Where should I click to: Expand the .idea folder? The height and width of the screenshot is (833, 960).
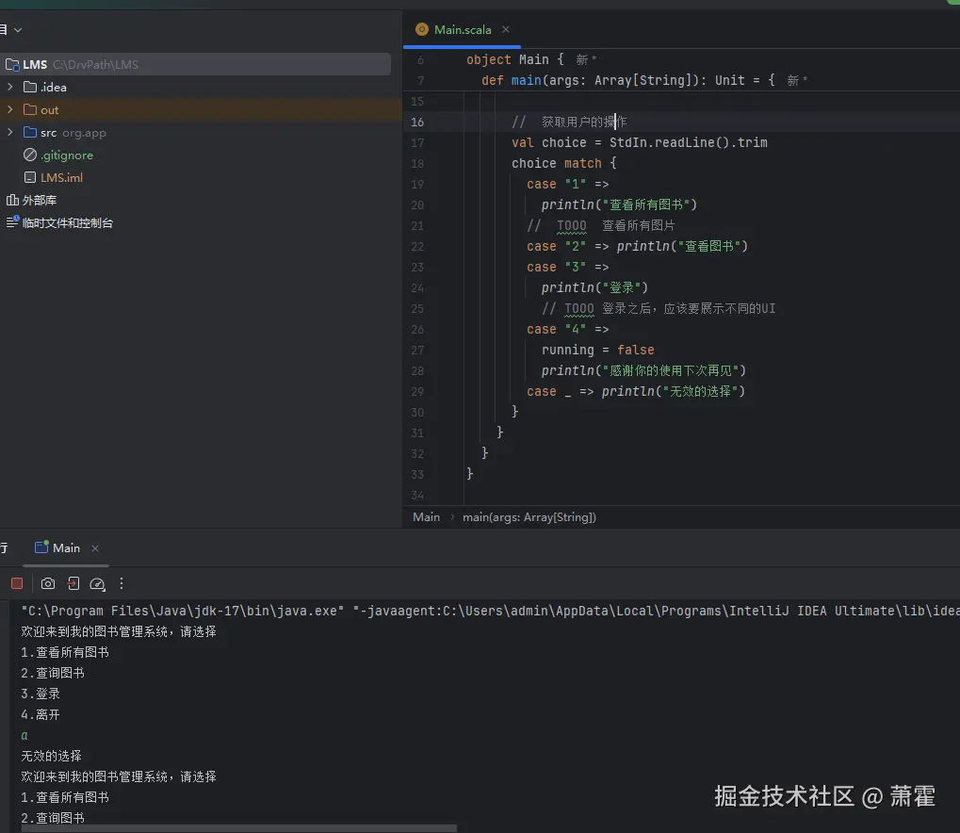[9, 87]
